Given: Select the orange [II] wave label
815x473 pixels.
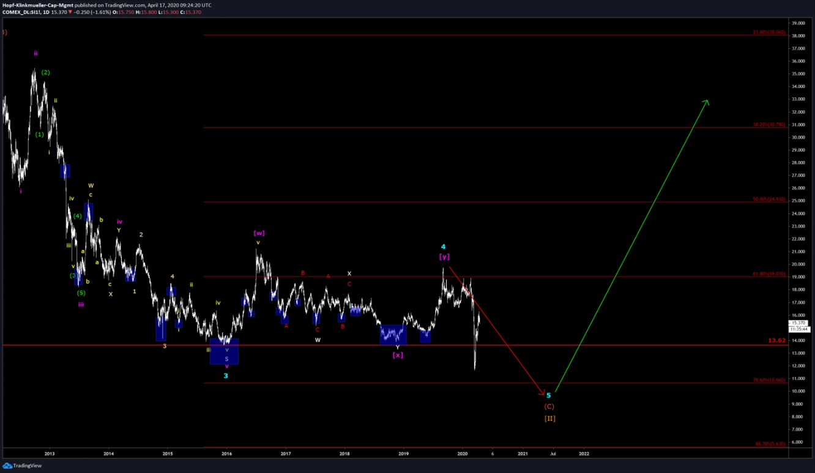Looking at the screenshot, I should pos(549,419).
